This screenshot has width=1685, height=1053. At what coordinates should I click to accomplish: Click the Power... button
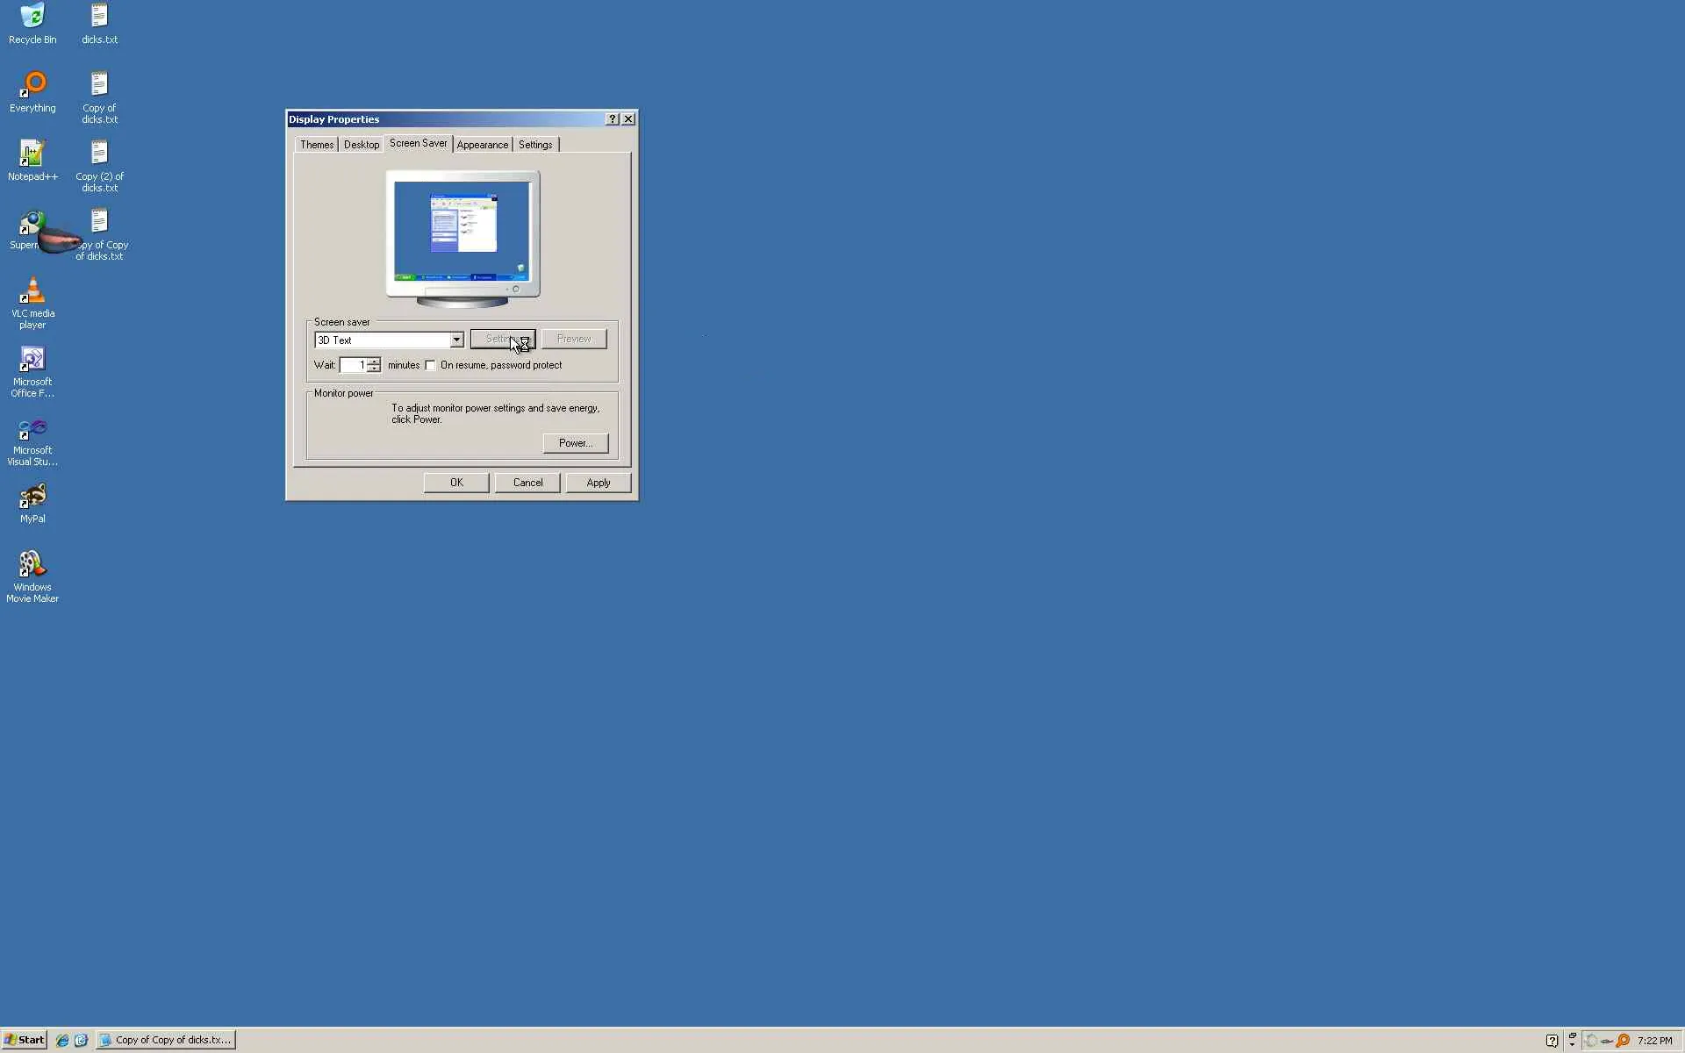[575, 443]
